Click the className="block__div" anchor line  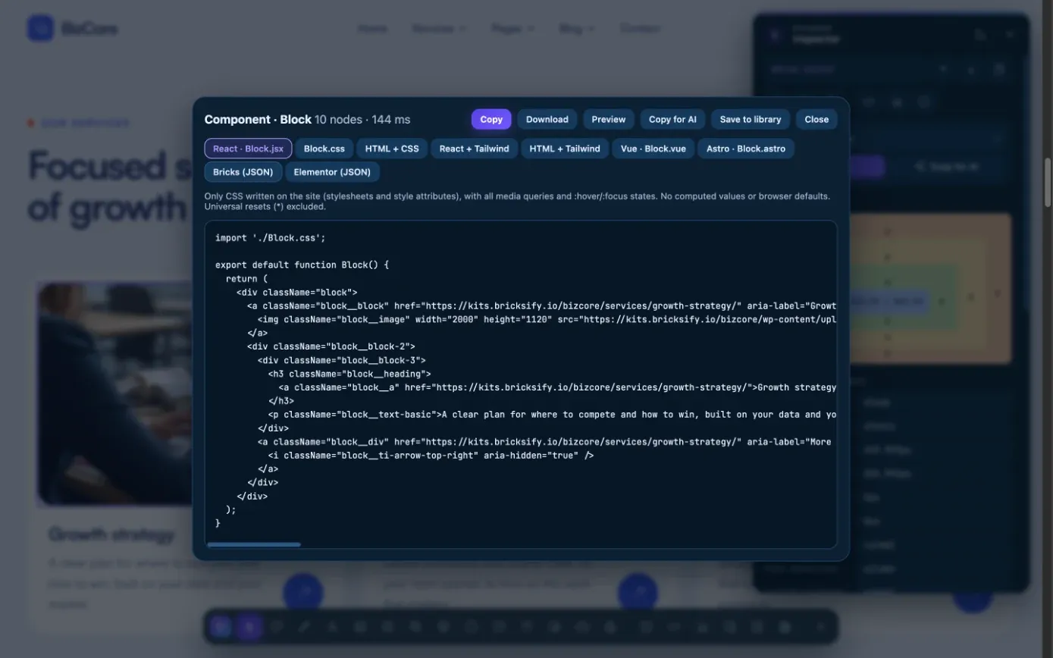point(544,442)
